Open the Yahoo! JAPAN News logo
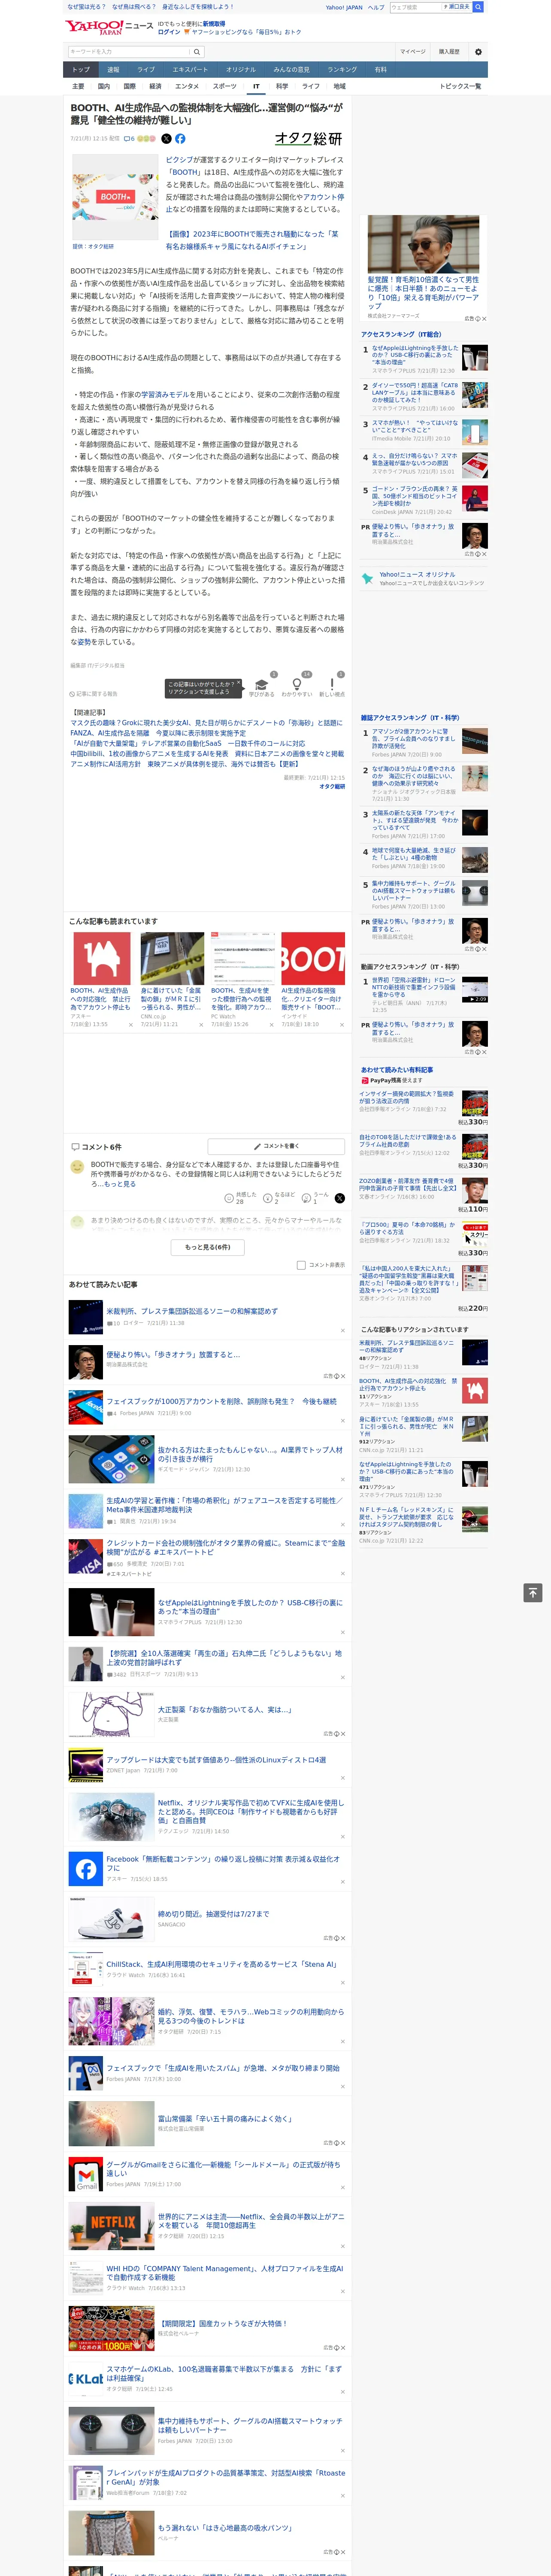Screen dimensions: 551x2576 pyautogui.click(x=110, y=26)
